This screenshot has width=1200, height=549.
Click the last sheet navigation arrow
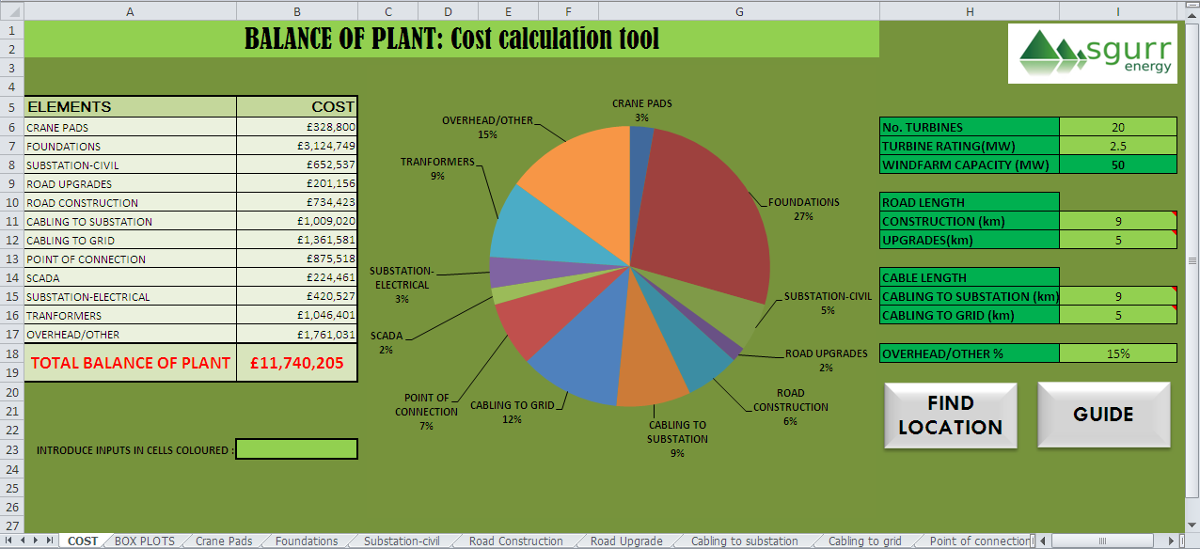(49, 541)
